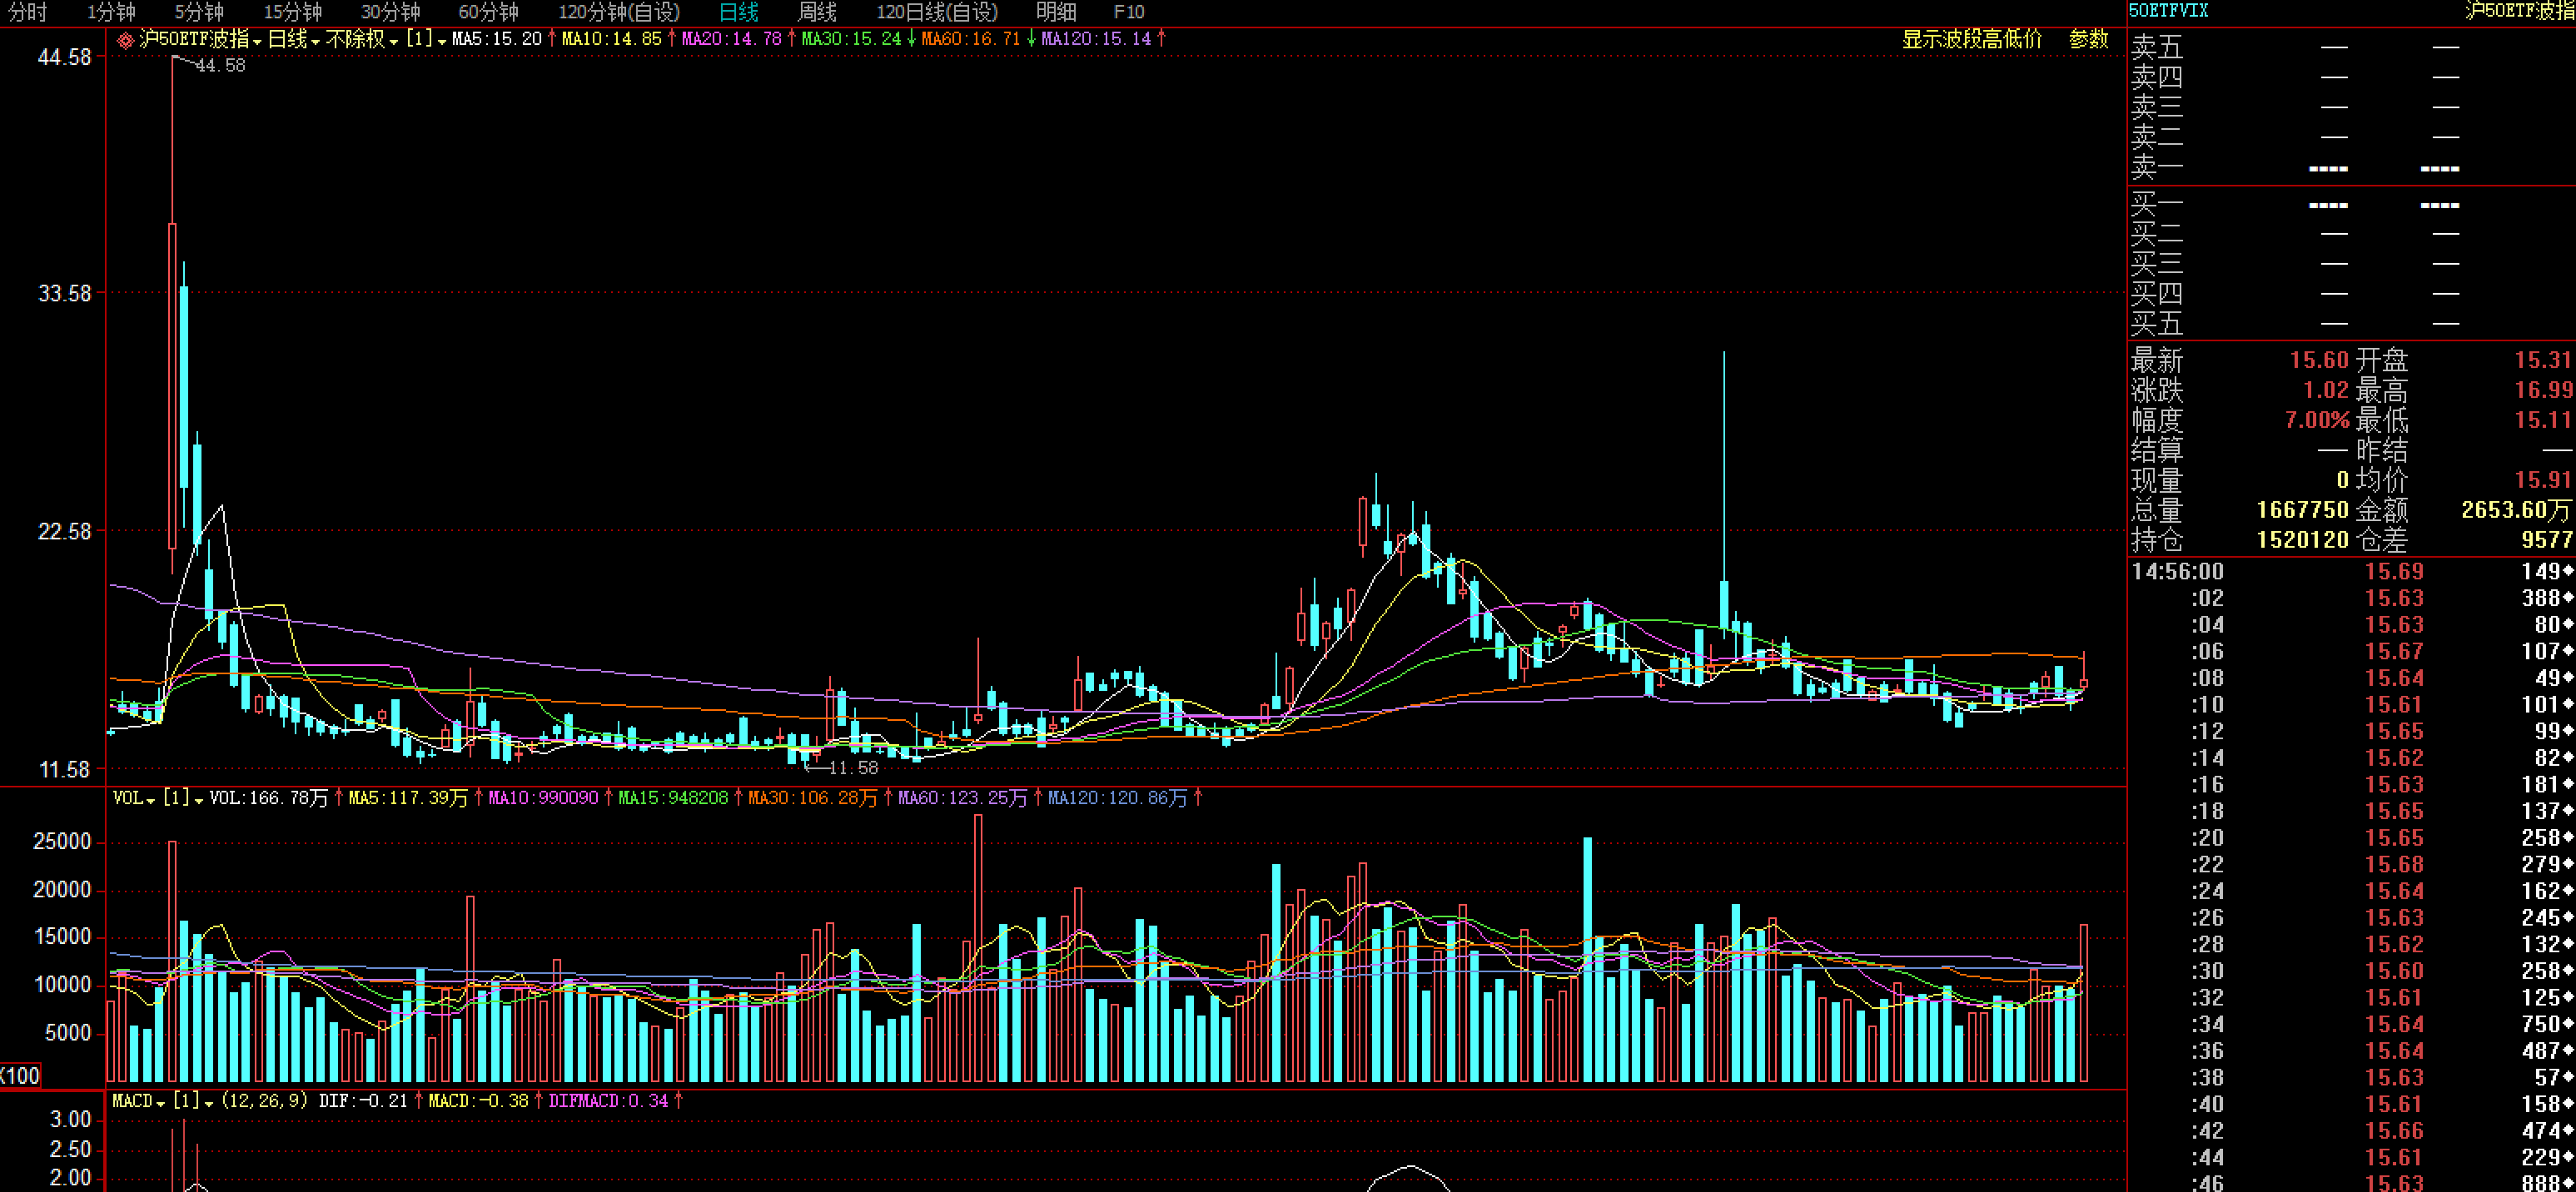Click the K100 volume scale label
Screen dimensions: 2576x1192
20,1076
